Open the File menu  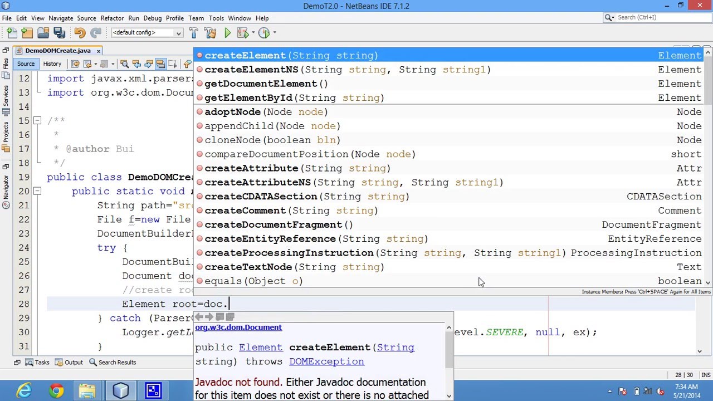click(7, 18)
